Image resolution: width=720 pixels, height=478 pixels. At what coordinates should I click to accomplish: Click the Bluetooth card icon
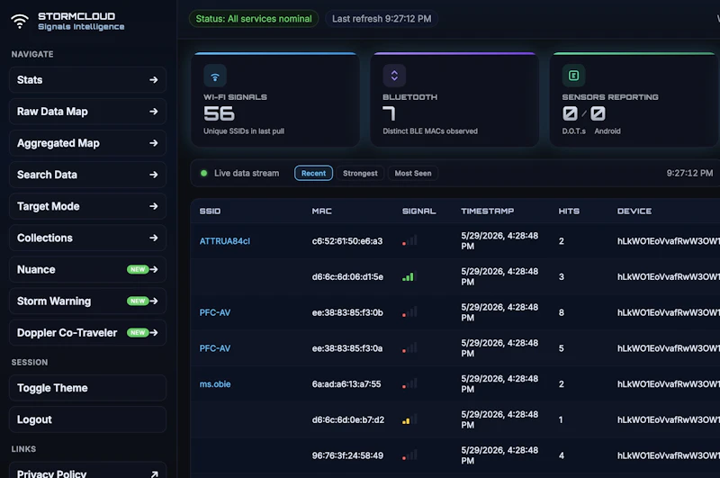tap(394, 76)
